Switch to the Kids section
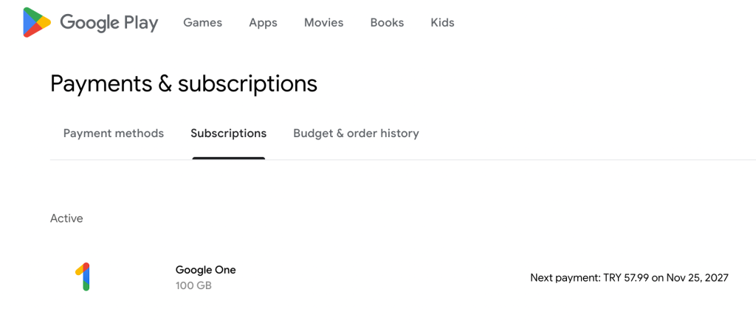This screenshot has height=323, width=756. (x=442, y=22)
